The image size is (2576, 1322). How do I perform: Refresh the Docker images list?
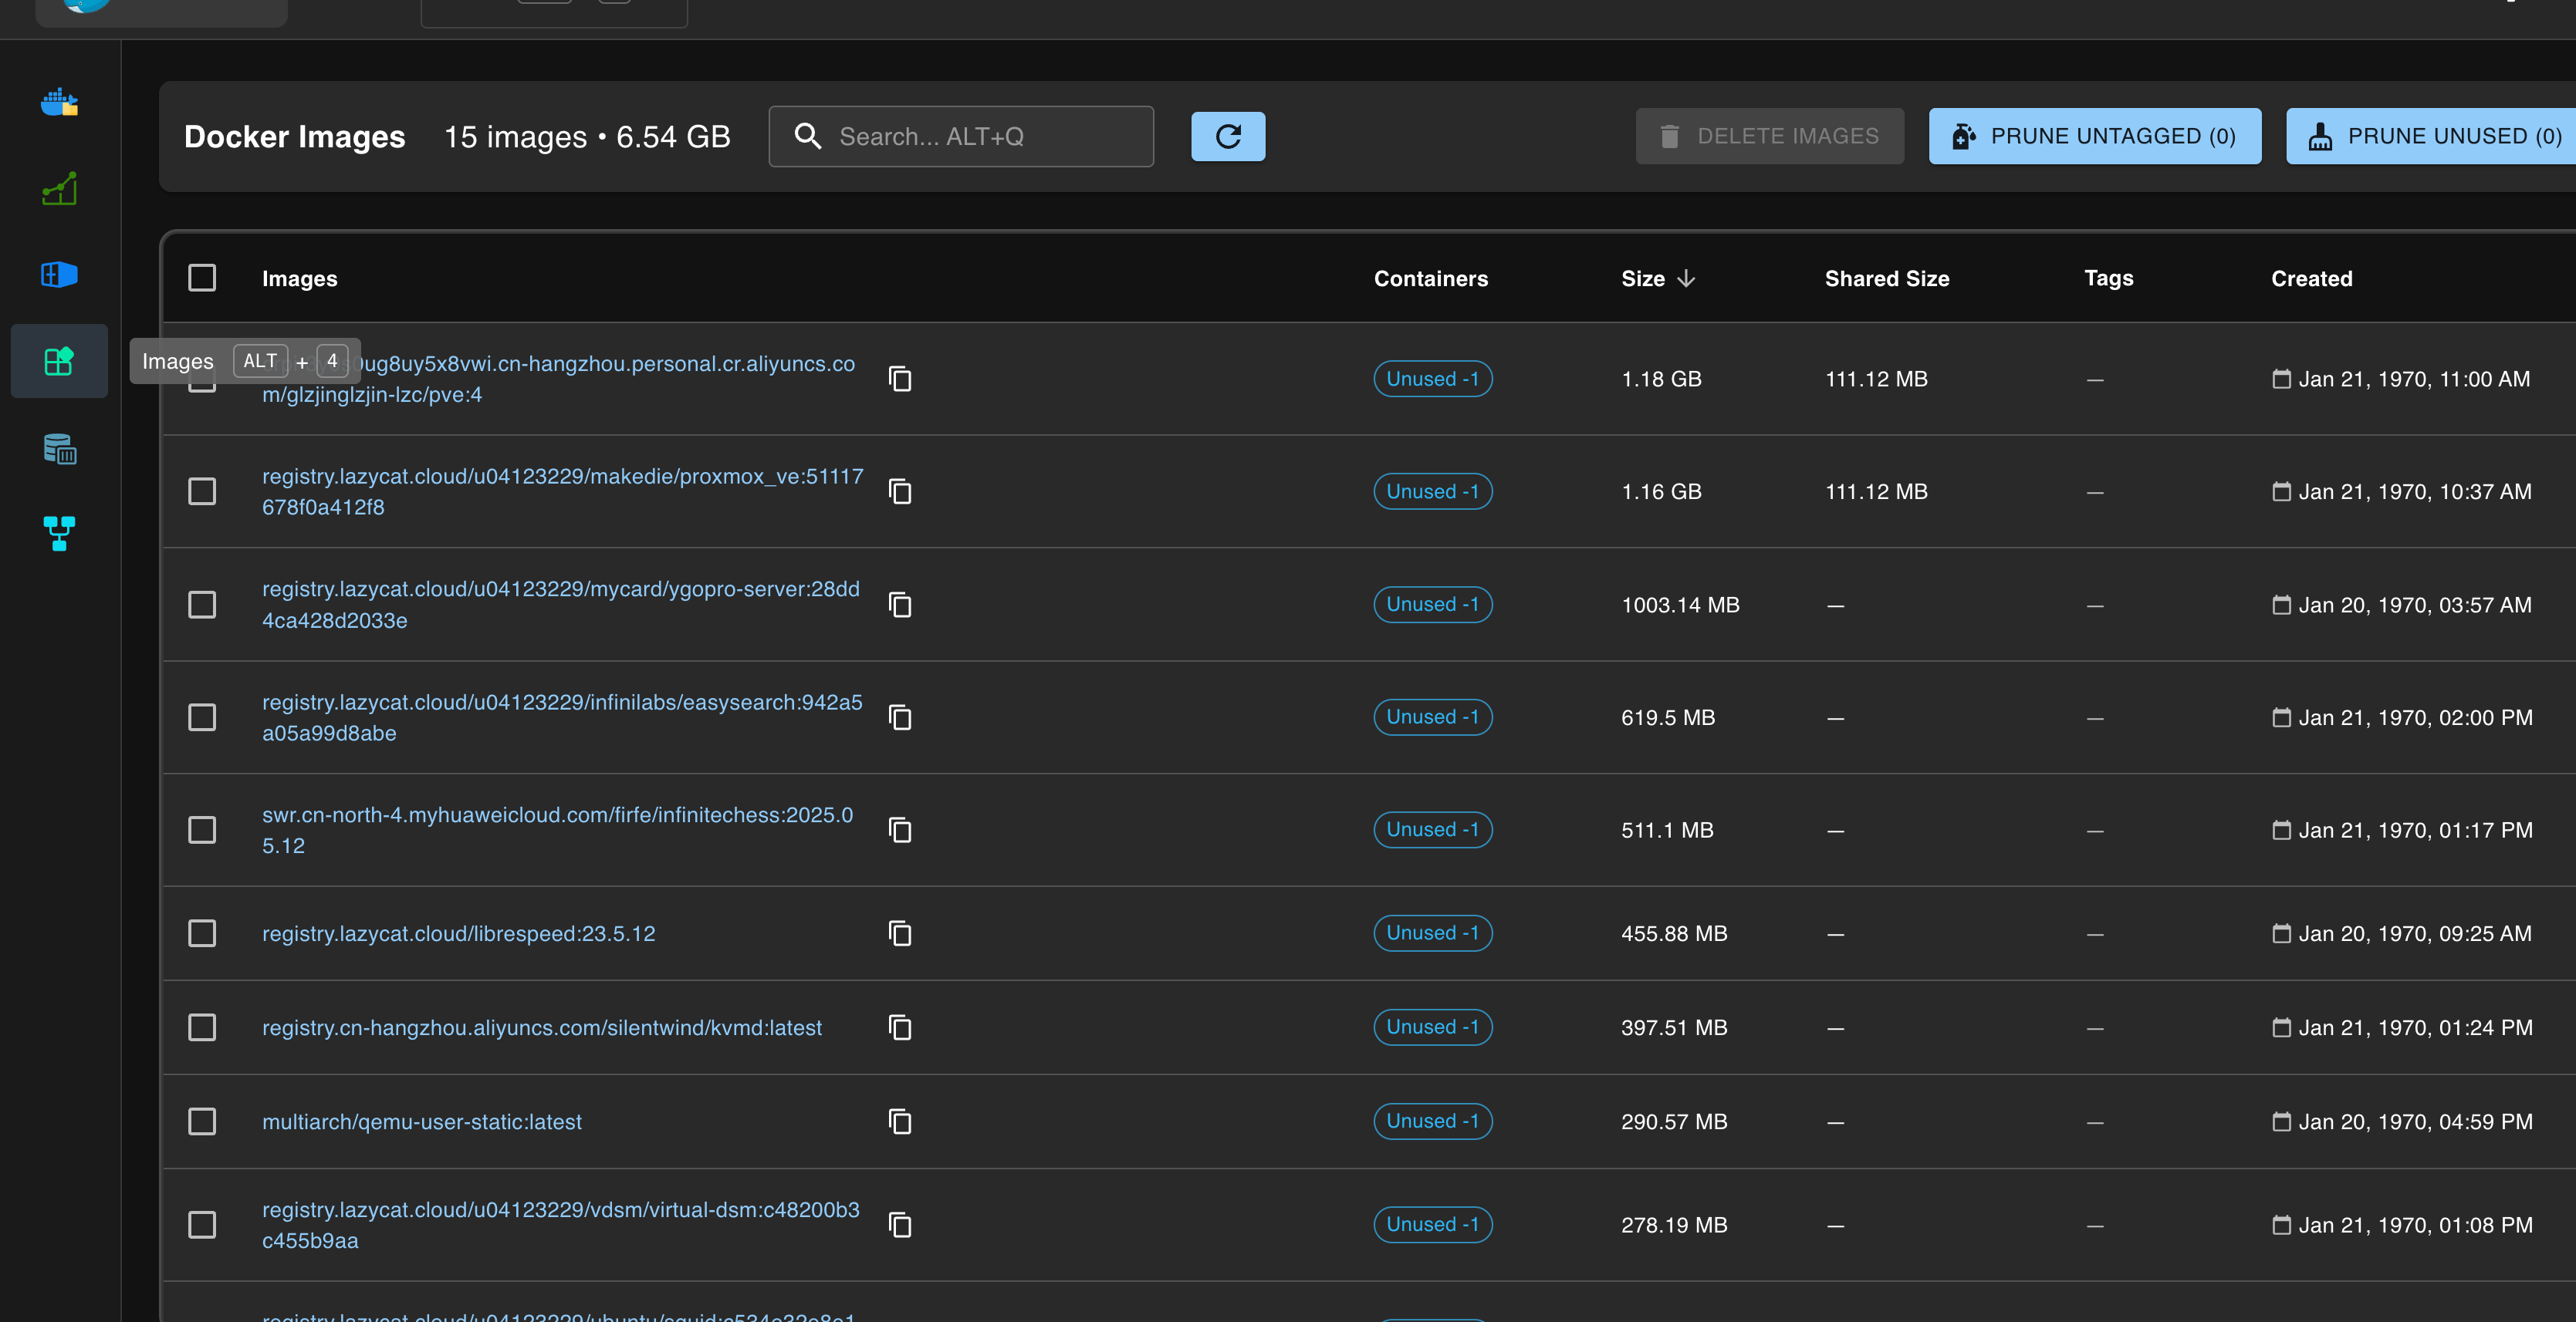[x=1228, y=136]
